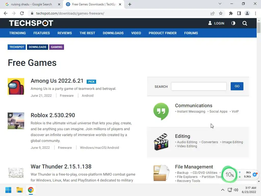Open site search magnifier icon
261x196 pixels.
(245, 23)
